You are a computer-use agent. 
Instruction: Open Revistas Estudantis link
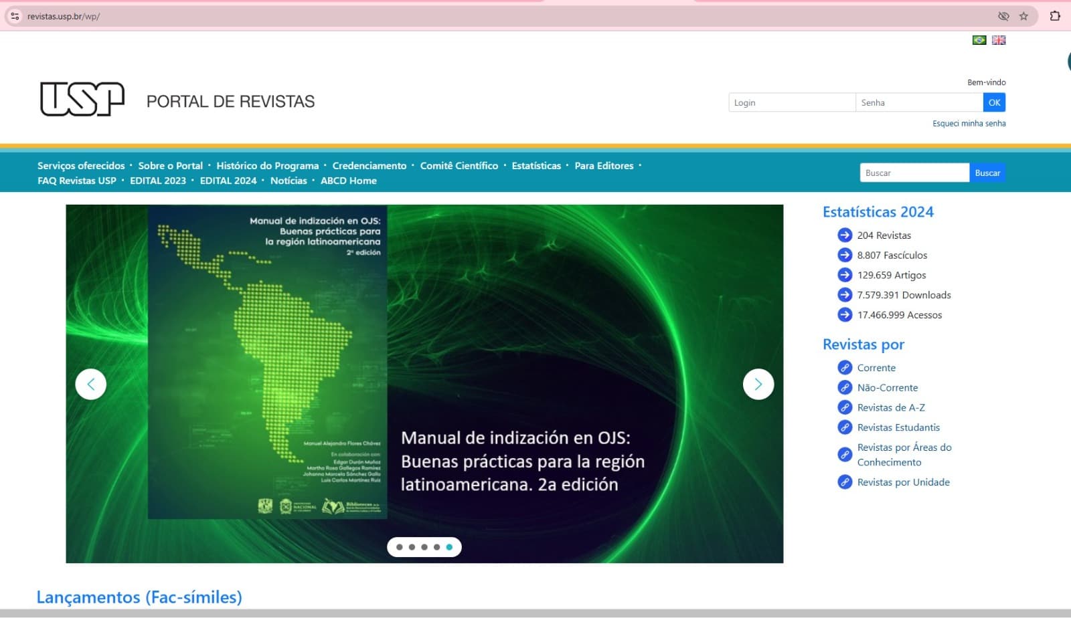click(898, 427)
